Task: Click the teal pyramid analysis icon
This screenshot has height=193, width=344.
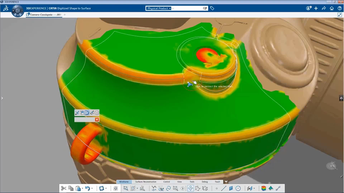Action: 271,188
